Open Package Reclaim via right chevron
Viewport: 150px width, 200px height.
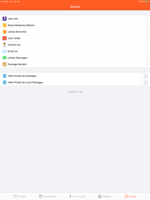147,64
